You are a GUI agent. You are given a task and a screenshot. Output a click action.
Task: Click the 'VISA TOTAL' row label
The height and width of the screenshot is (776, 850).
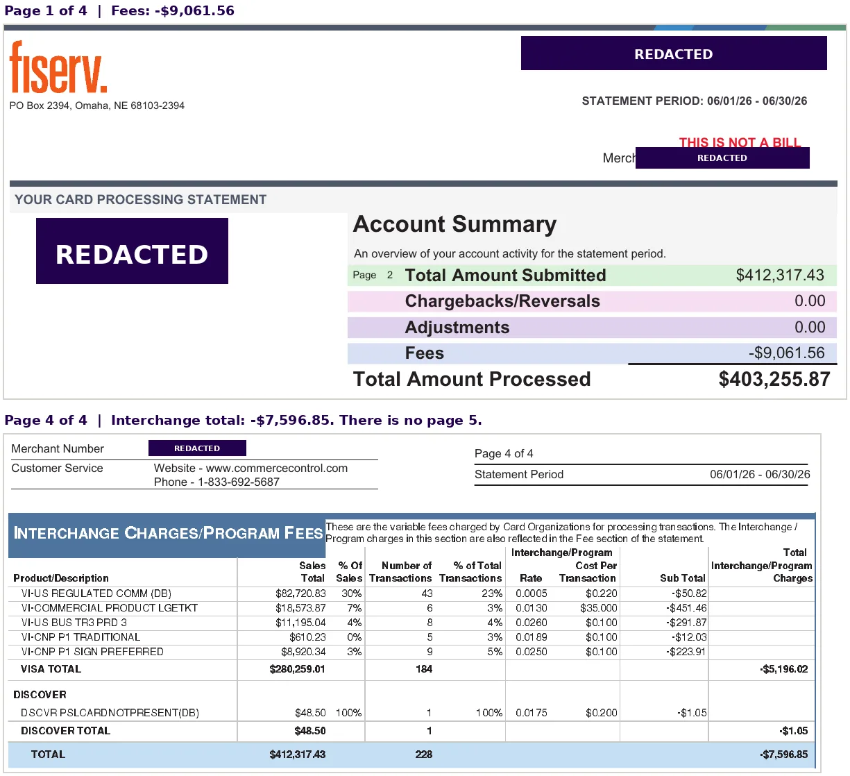click(51, 669)
